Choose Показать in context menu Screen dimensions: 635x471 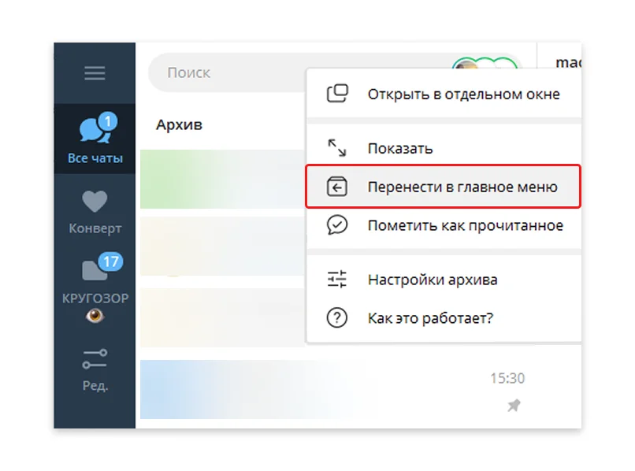[x=444, y=148]
